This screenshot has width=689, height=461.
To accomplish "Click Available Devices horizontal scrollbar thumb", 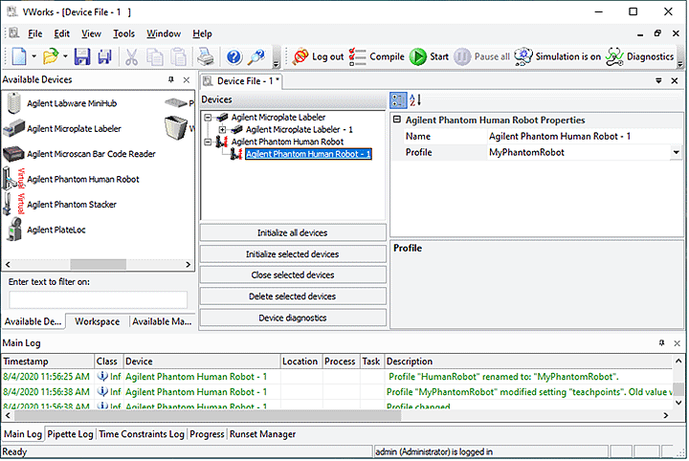I will [x=98, y=265].
